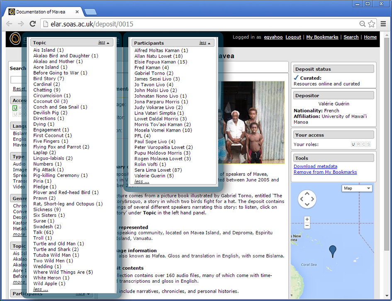Toggle the green U access filter
The height and width of the screenshot is (301, 392).
[15, 108]
